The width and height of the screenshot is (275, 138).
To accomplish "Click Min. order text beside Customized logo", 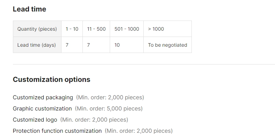I will pos(94,120).
